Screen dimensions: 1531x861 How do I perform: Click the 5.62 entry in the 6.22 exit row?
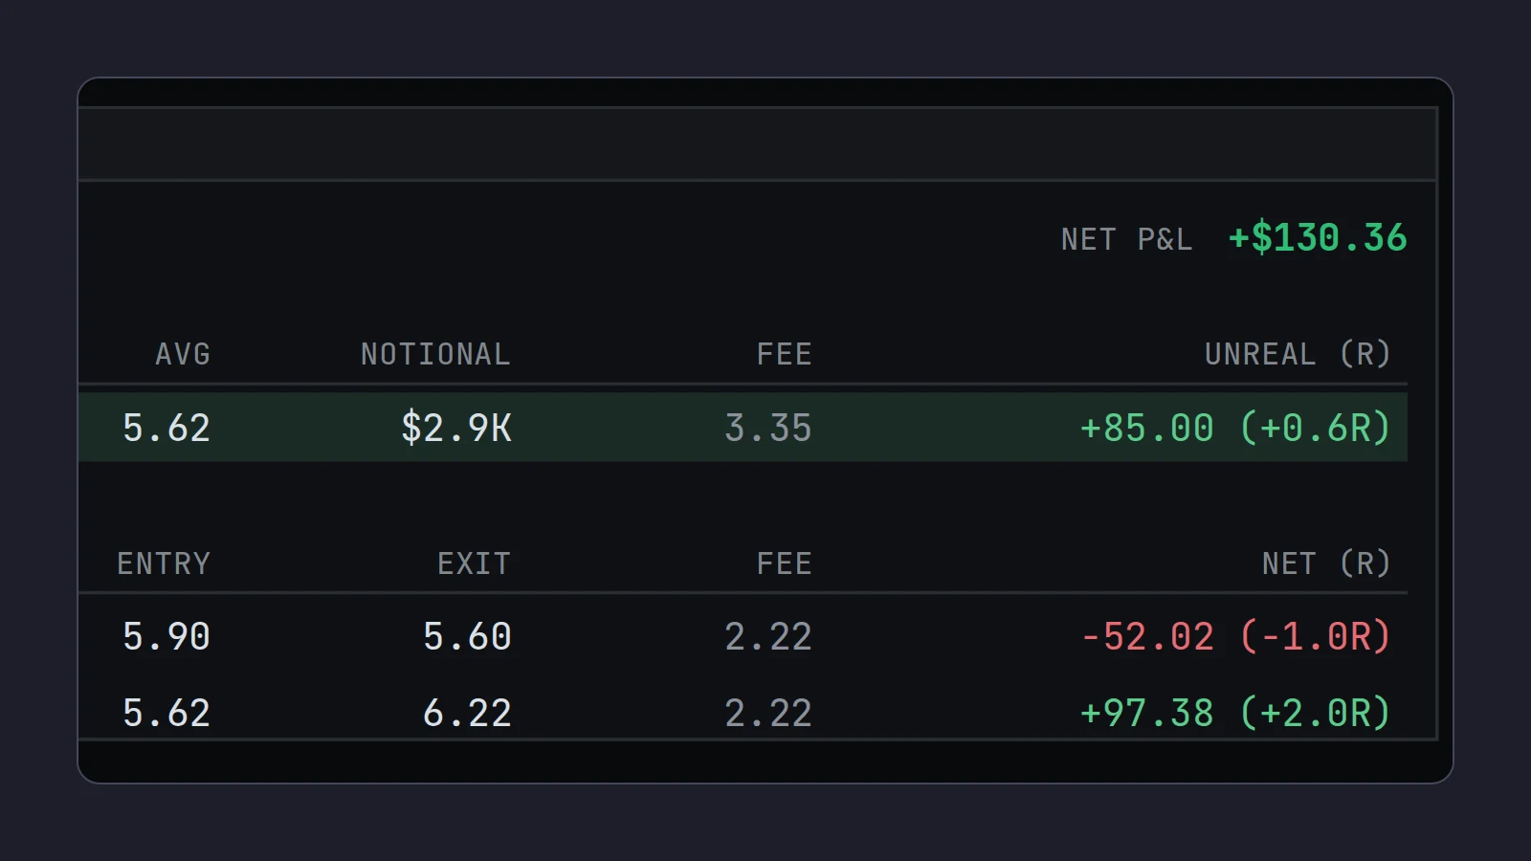pos(166,713)
